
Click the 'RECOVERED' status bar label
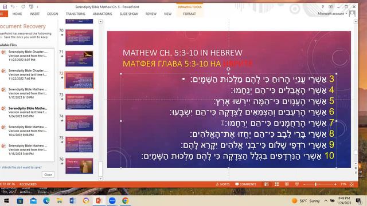point(28,184)
